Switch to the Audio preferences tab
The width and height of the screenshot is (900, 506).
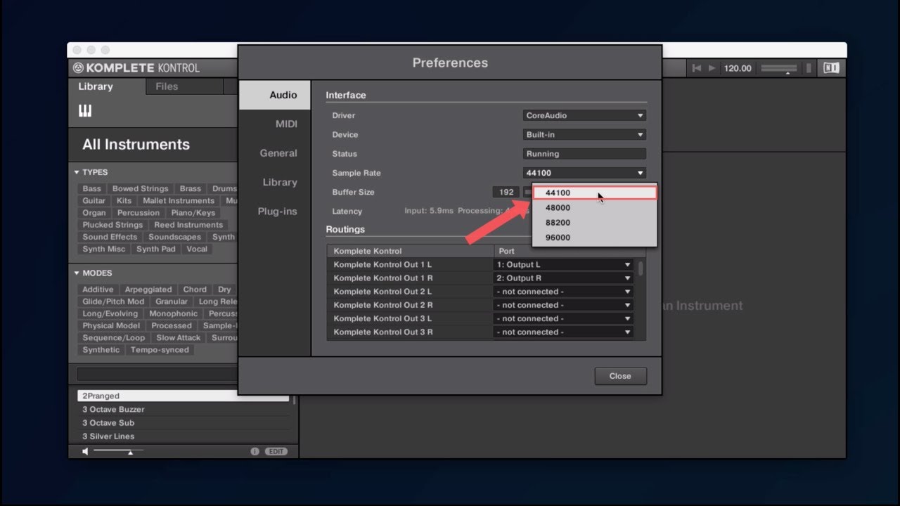point(275,95)
